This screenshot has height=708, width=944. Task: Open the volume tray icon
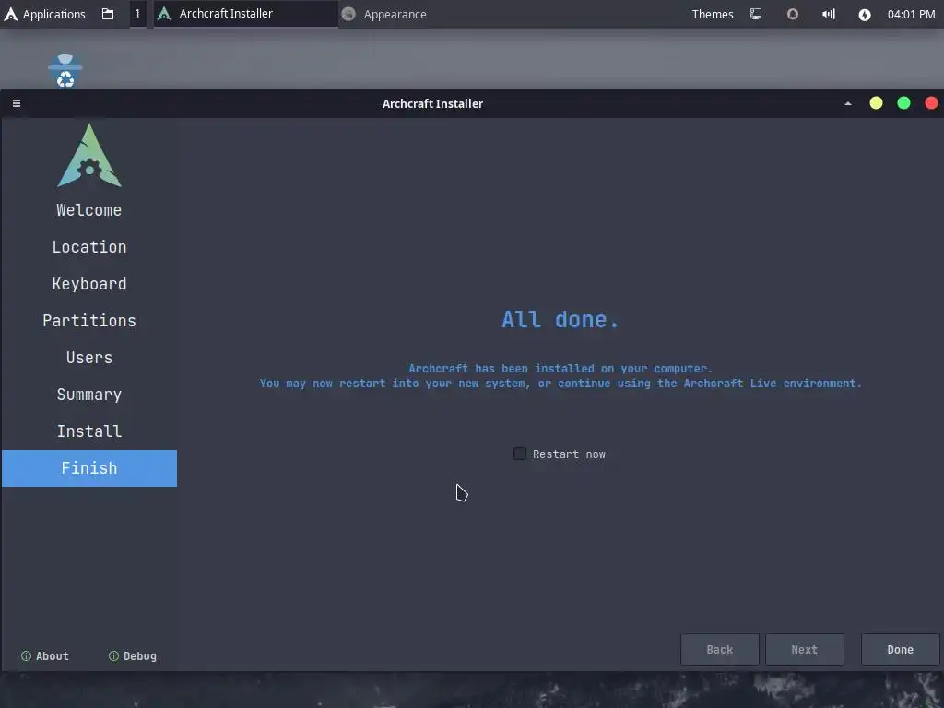point(829,14)
